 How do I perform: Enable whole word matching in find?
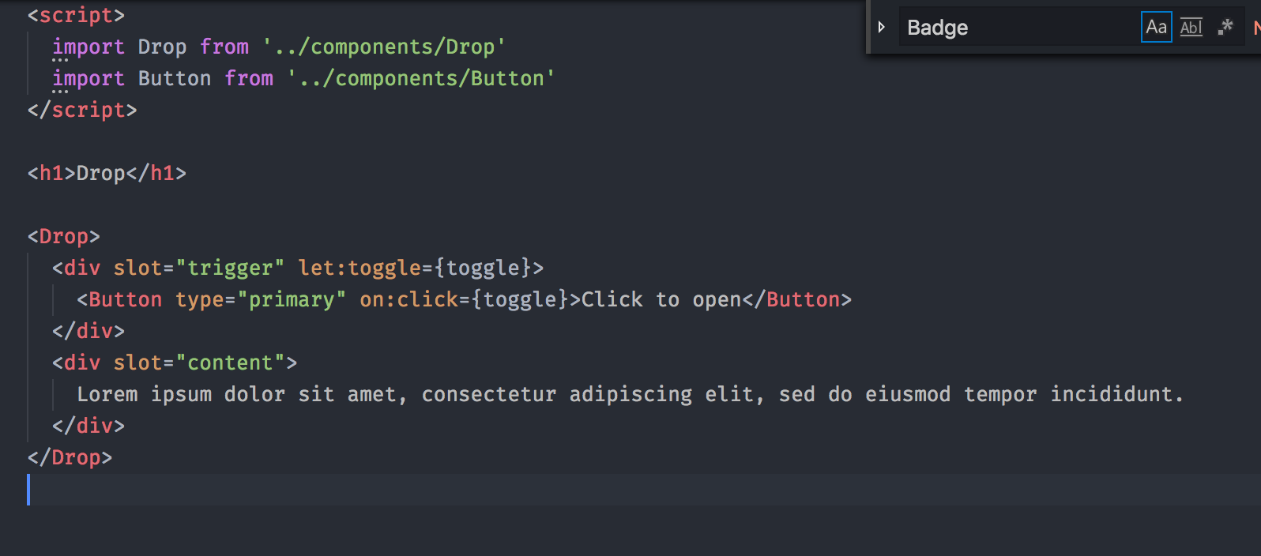click(1191, 27)
